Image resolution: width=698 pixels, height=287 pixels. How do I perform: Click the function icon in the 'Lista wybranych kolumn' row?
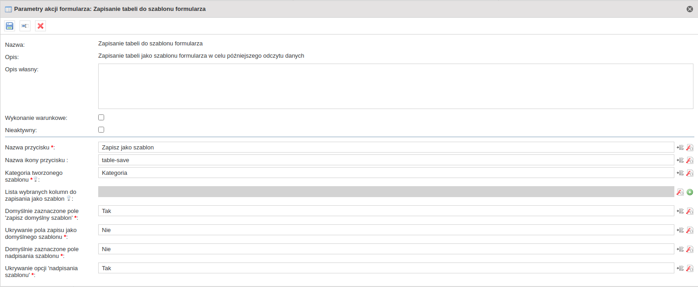pos(680,192)
